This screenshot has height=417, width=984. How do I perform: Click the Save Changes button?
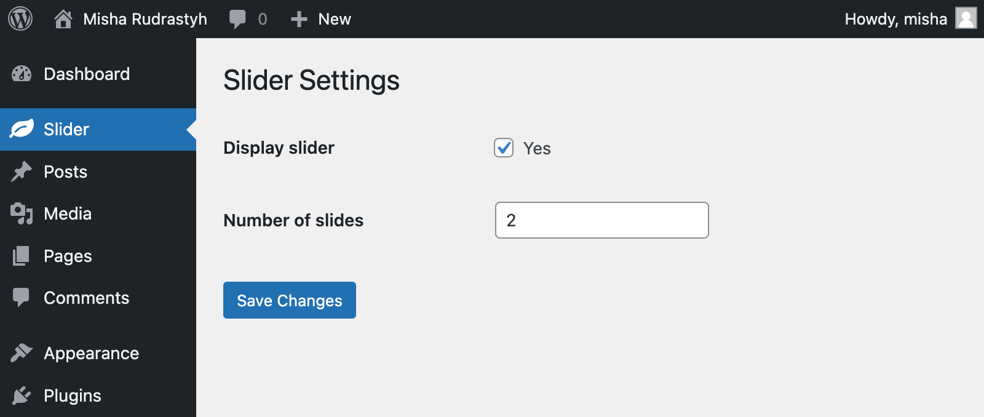pos(289,300)
